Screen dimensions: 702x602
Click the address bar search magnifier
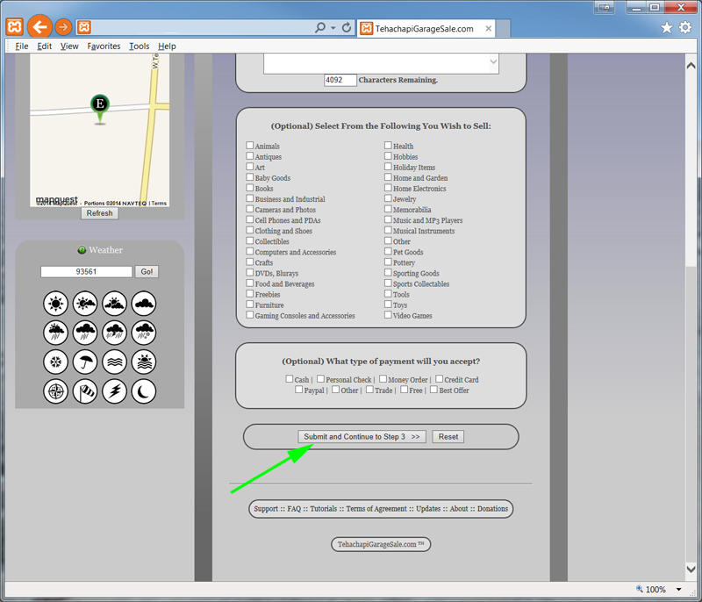point(319,28)
